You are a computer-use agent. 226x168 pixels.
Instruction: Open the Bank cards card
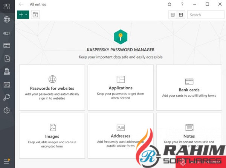point(189,87)
